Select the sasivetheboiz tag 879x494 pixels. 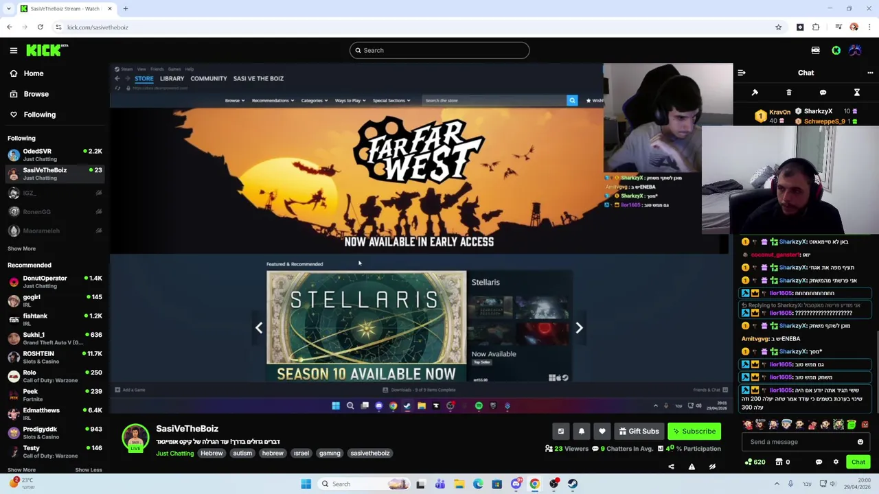pos(370,453)
